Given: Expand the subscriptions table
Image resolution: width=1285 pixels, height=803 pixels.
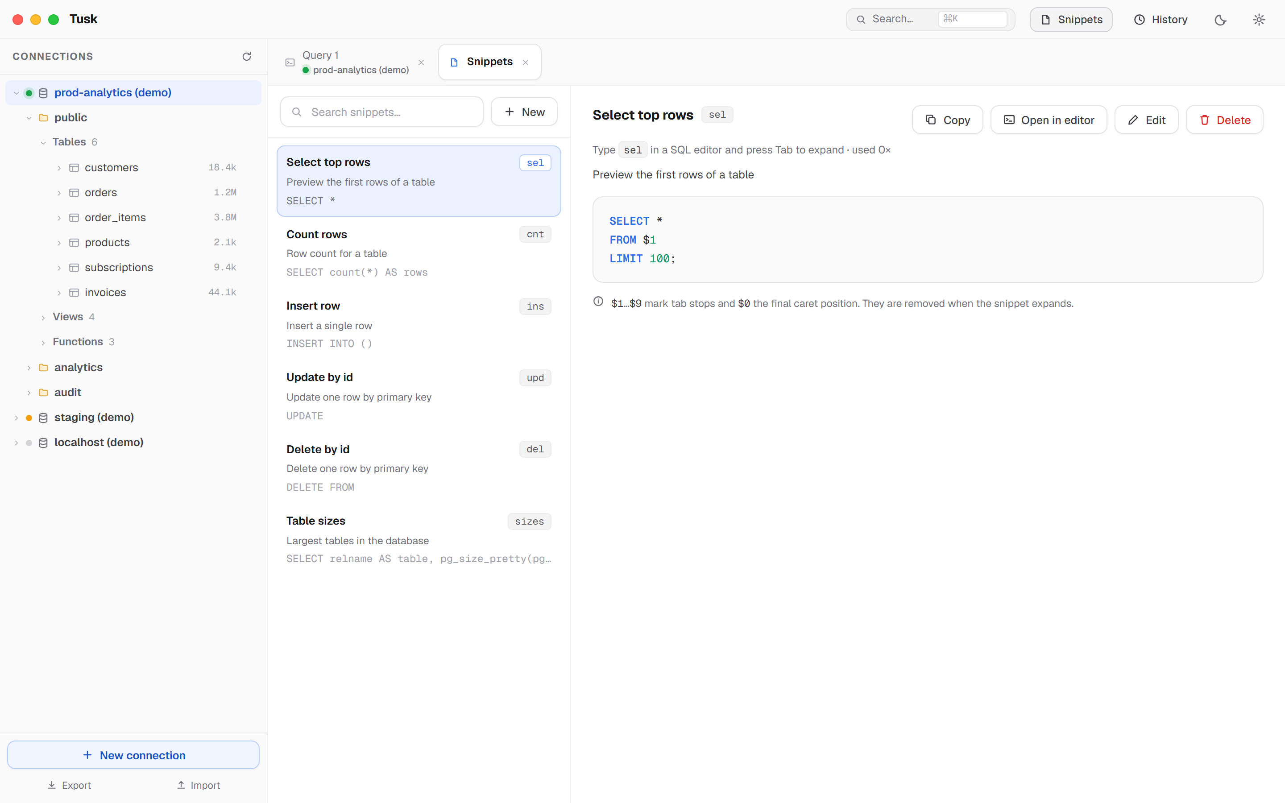Looking at the screenshot, I should tap(59, 268).
